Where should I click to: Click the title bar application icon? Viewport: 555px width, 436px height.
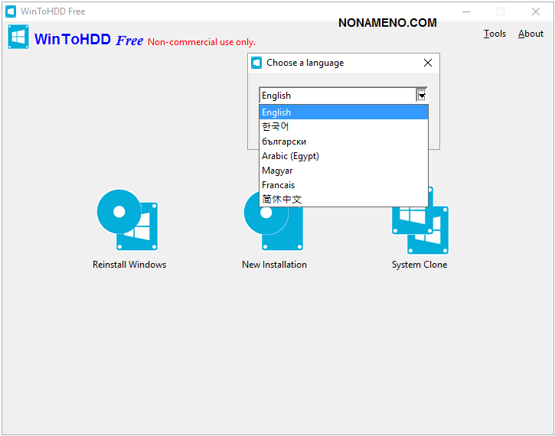(x=11, y=11)
